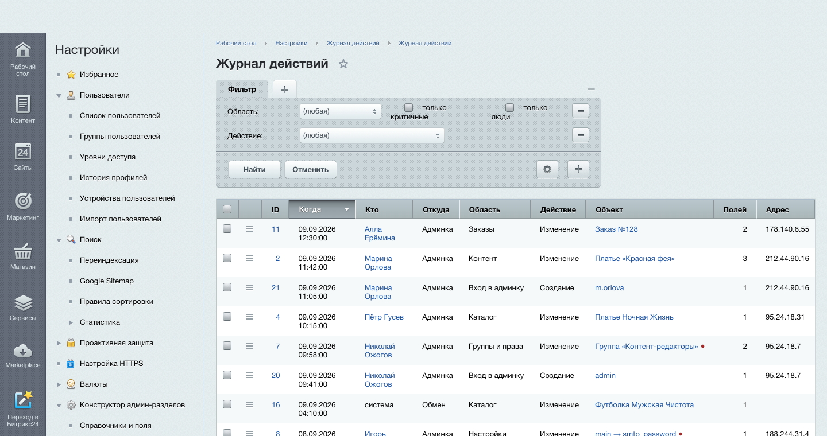Open the Область dropdown
827x436 pixels.
[x=341, y=111]
